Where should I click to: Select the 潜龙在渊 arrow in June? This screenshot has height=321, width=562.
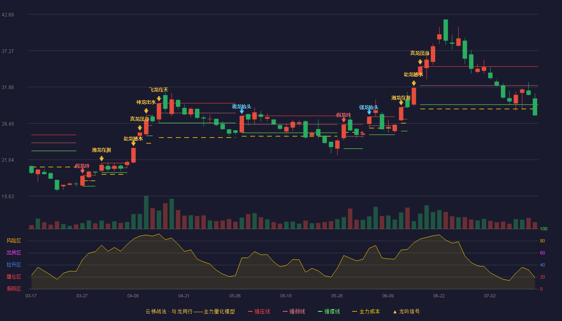[x=401, y=103]
